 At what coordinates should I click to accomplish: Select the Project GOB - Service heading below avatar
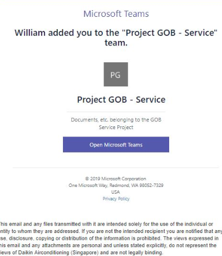coord(121,99)
